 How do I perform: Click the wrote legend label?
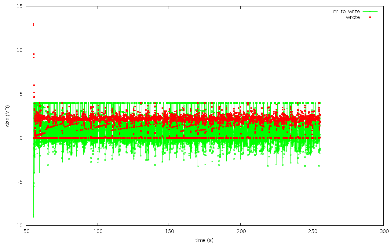[x=353, y=17]
